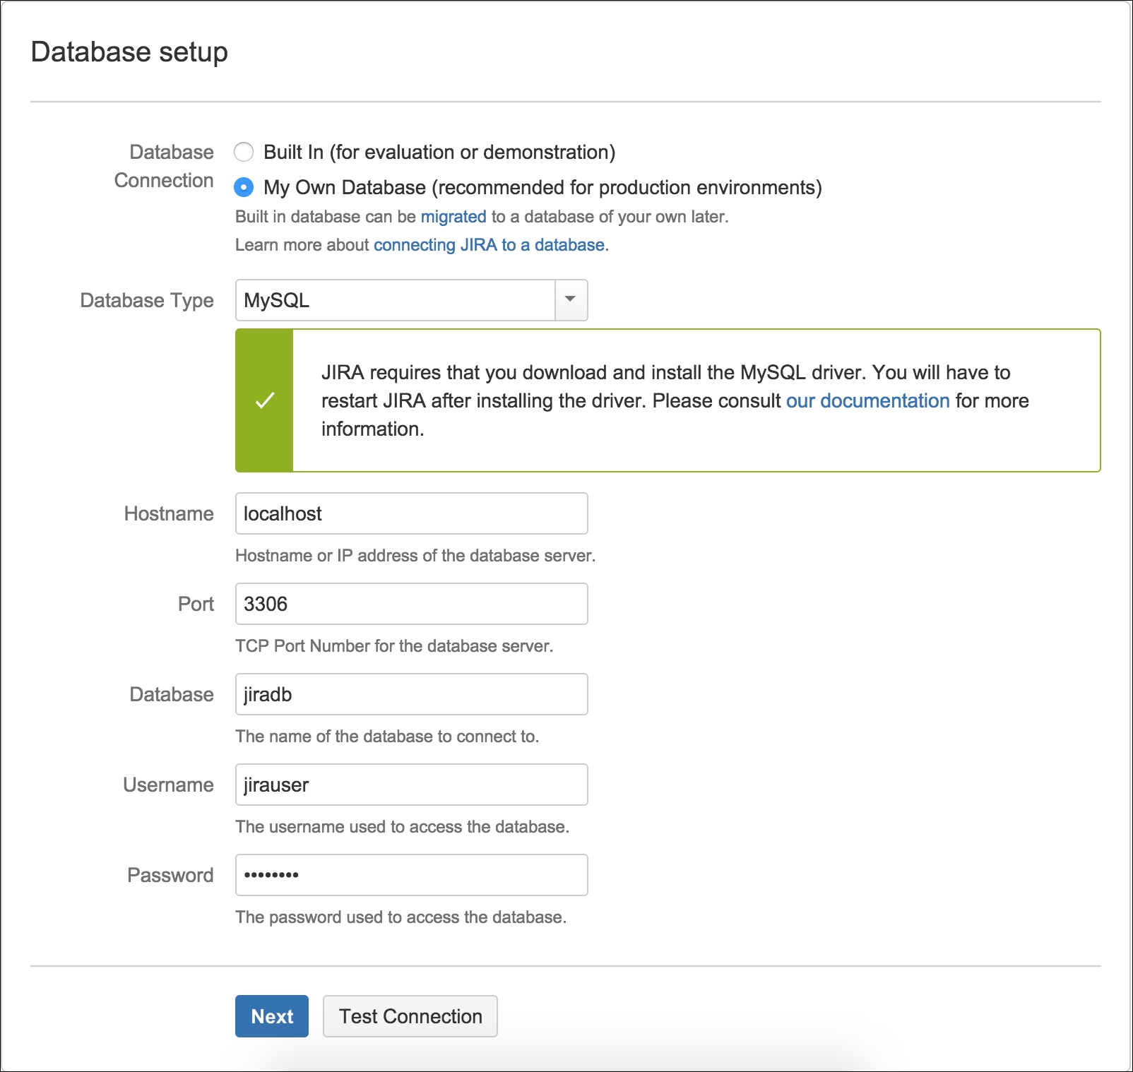Click the 'Database Connection' label
The height and width of the screenshot is (1072, 1133).
164,166
